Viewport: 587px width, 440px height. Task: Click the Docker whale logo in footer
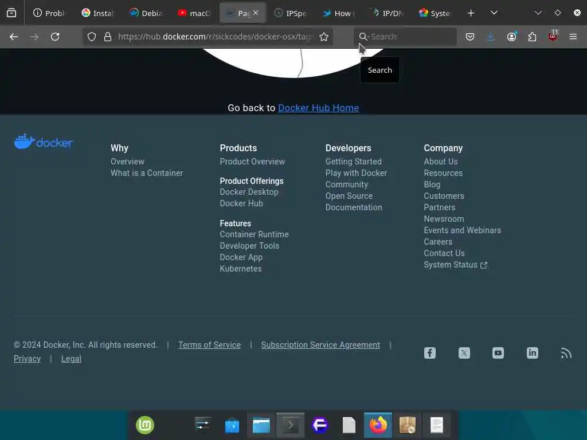pos(44,142)
